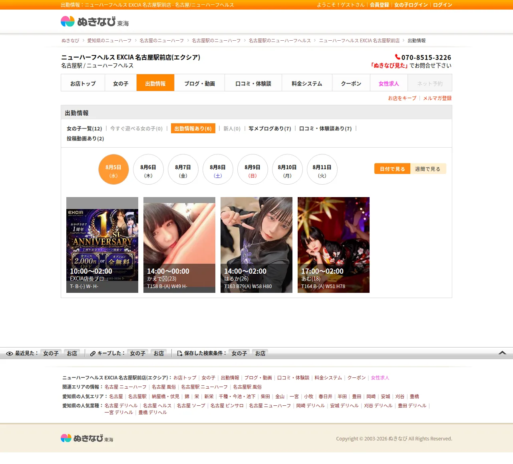Open the はるか (26) profile card
Image resolution: width=513 pixels, height=464 pixels.
pos(256,245)
